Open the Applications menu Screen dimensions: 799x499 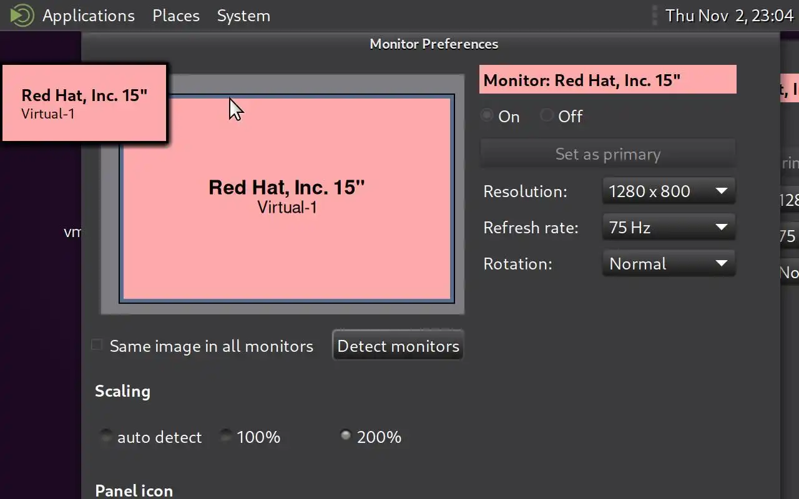pyautogui.click(x=88, y=16)
